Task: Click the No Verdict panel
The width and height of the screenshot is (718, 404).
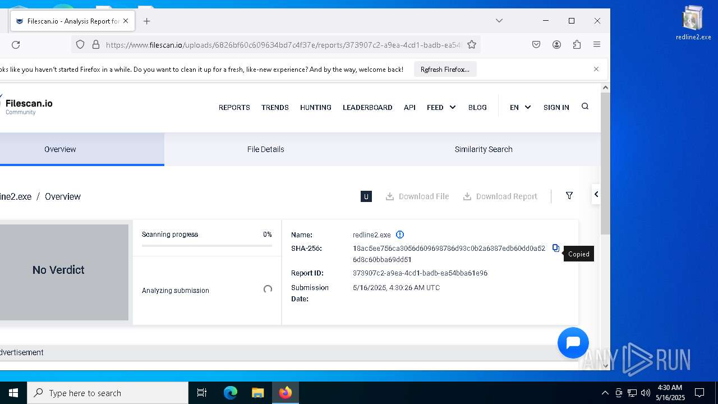Action: click(64, 272)
